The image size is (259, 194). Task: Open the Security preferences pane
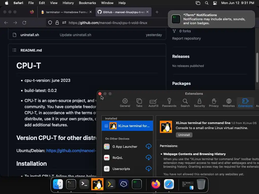coord(199,103)
